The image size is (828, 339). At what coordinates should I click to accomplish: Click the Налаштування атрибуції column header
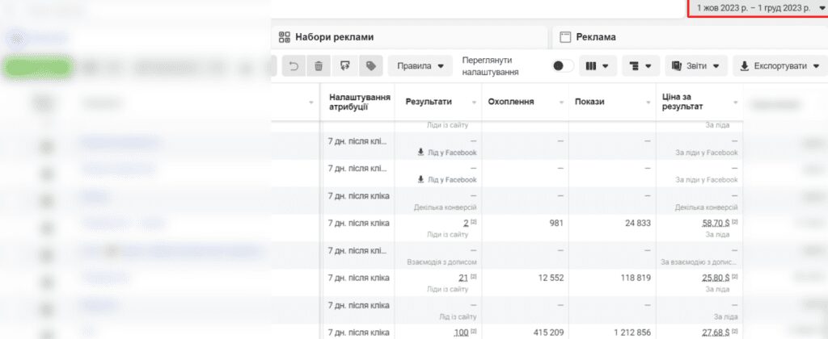(360, 102)
